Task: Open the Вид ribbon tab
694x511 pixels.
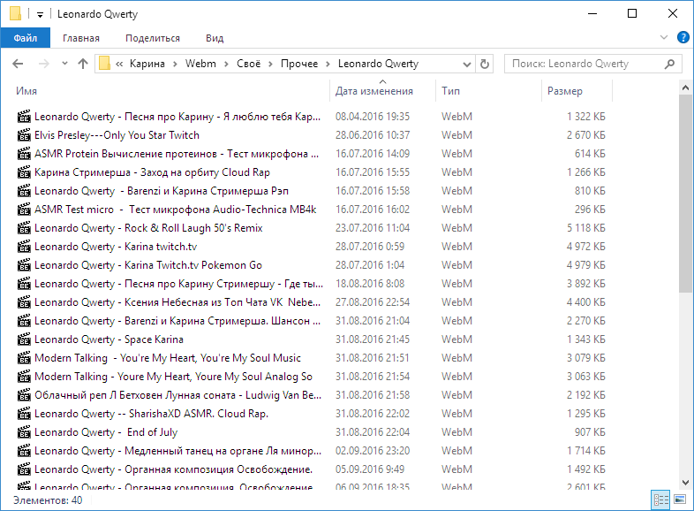Action: coord(215,38)
